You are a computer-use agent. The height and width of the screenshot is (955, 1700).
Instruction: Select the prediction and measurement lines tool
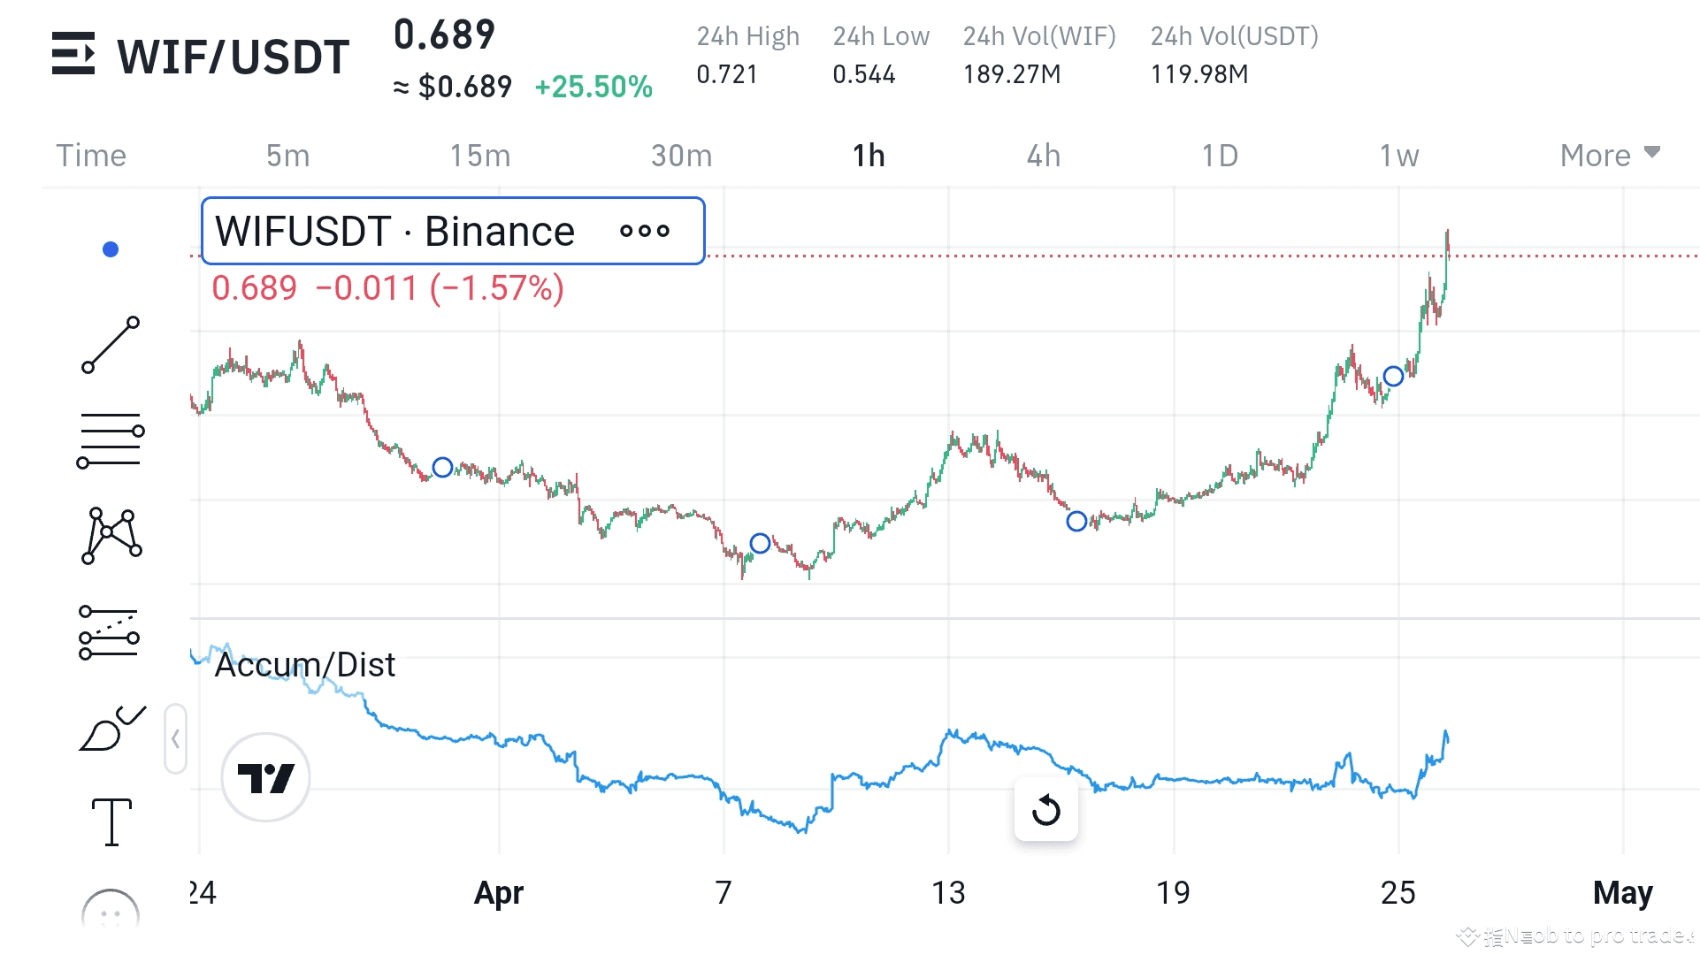tap(110, 633)
